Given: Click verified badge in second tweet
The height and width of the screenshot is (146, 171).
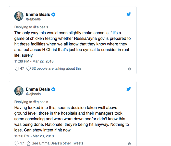Looking at the screenshot, I should point(54,89).
